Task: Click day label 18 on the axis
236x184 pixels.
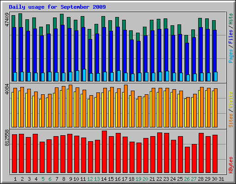Action: (131, 179)
